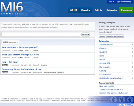The width and height of the screenshot is (134, 106).
Task: Click the sidebar Sign In button
Action: (x=102, y=36)
